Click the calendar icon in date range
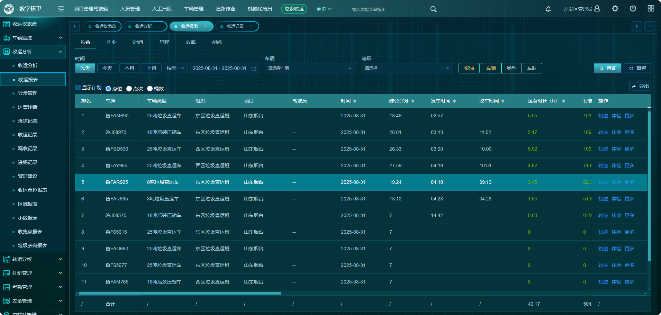Viewport: 661px width, 315px height. tap(254, 69)
